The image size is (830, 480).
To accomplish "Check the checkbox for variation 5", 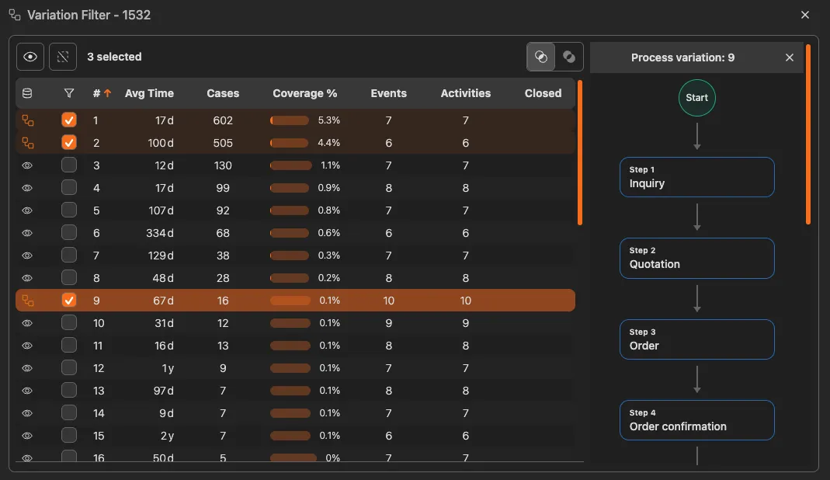I will (69, 210).
